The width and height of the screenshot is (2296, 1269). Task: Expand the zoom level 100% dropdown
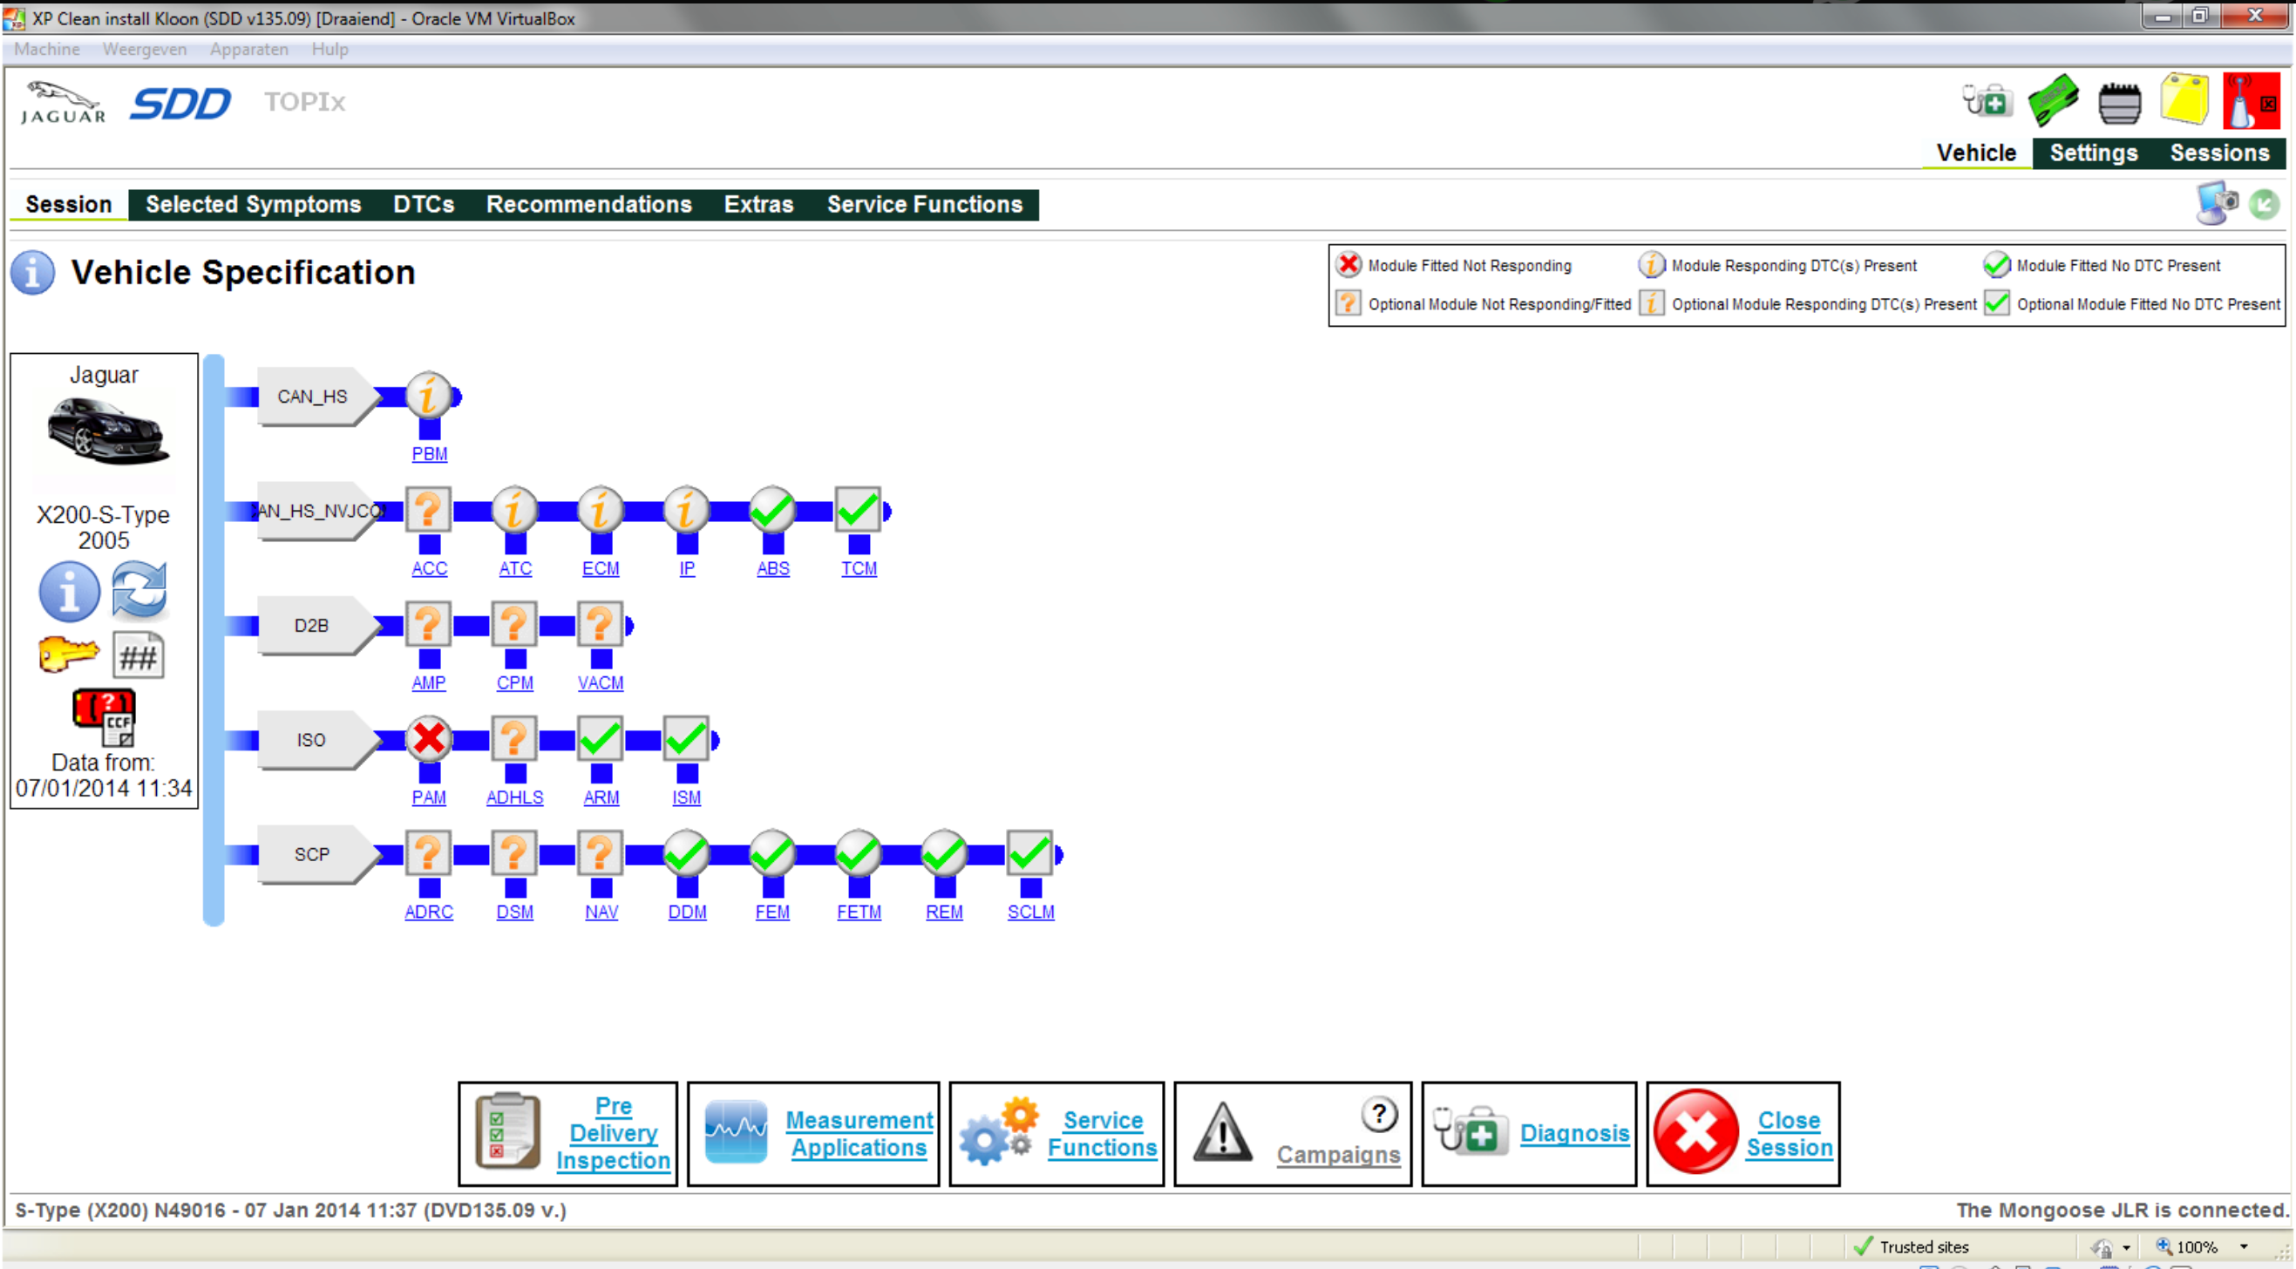click(x=2245, y=1246)
